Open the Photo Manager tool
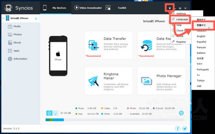The height and width of the screenshot is (134, 215). pyautogui.click(x=161, y=81)
